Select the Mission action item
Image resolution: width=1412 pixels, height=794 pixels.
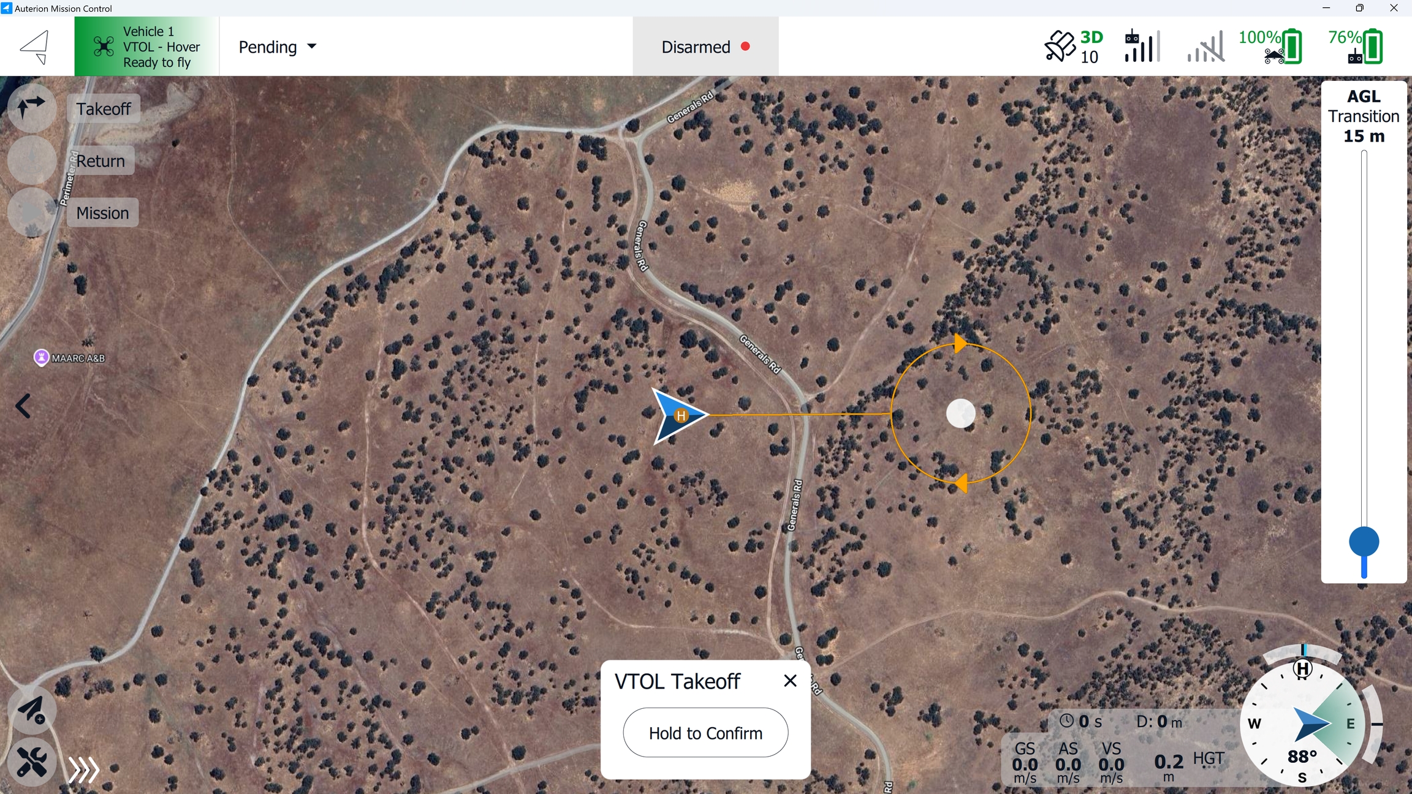tap(102, 213)
